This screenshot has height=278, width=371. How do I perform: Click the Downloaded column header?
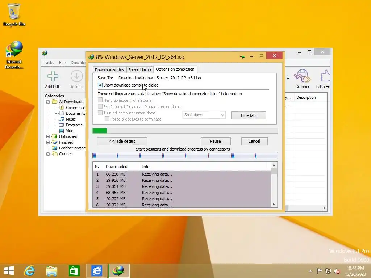[x=122, y=167]
